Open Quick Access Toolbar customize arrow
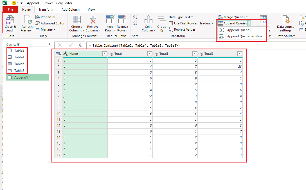 pos(21,3)
